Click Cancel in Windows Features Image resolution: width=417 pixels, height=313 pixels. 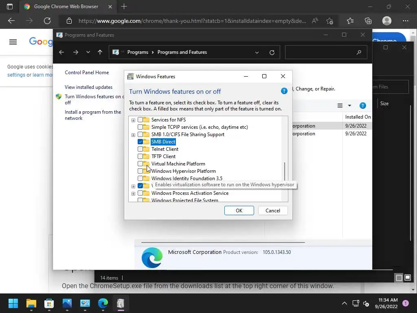tap(273, 211)
